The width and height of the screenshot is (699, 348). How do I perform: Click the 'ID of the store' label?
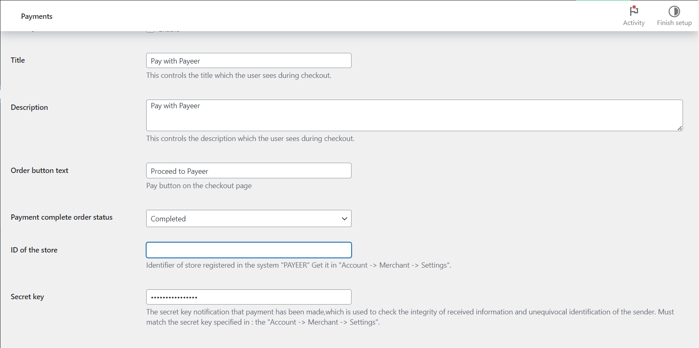click(x=34, y=250)
